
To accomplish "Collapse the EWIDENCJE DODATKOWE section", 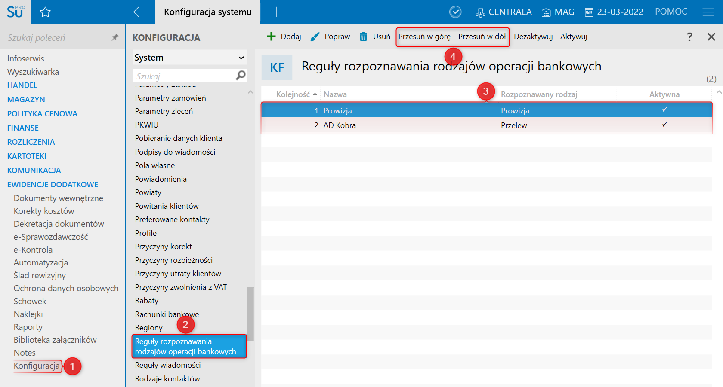I will (53, 185).
